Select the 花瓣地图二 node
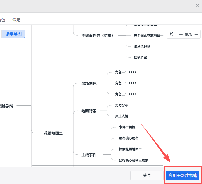This screenshot has width=202, height=184. click(53, 133)
